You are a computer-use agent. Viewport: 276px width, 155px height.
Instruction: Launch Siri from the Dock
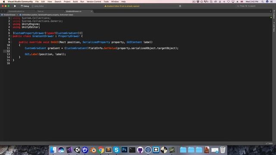(x=61, y=150)
